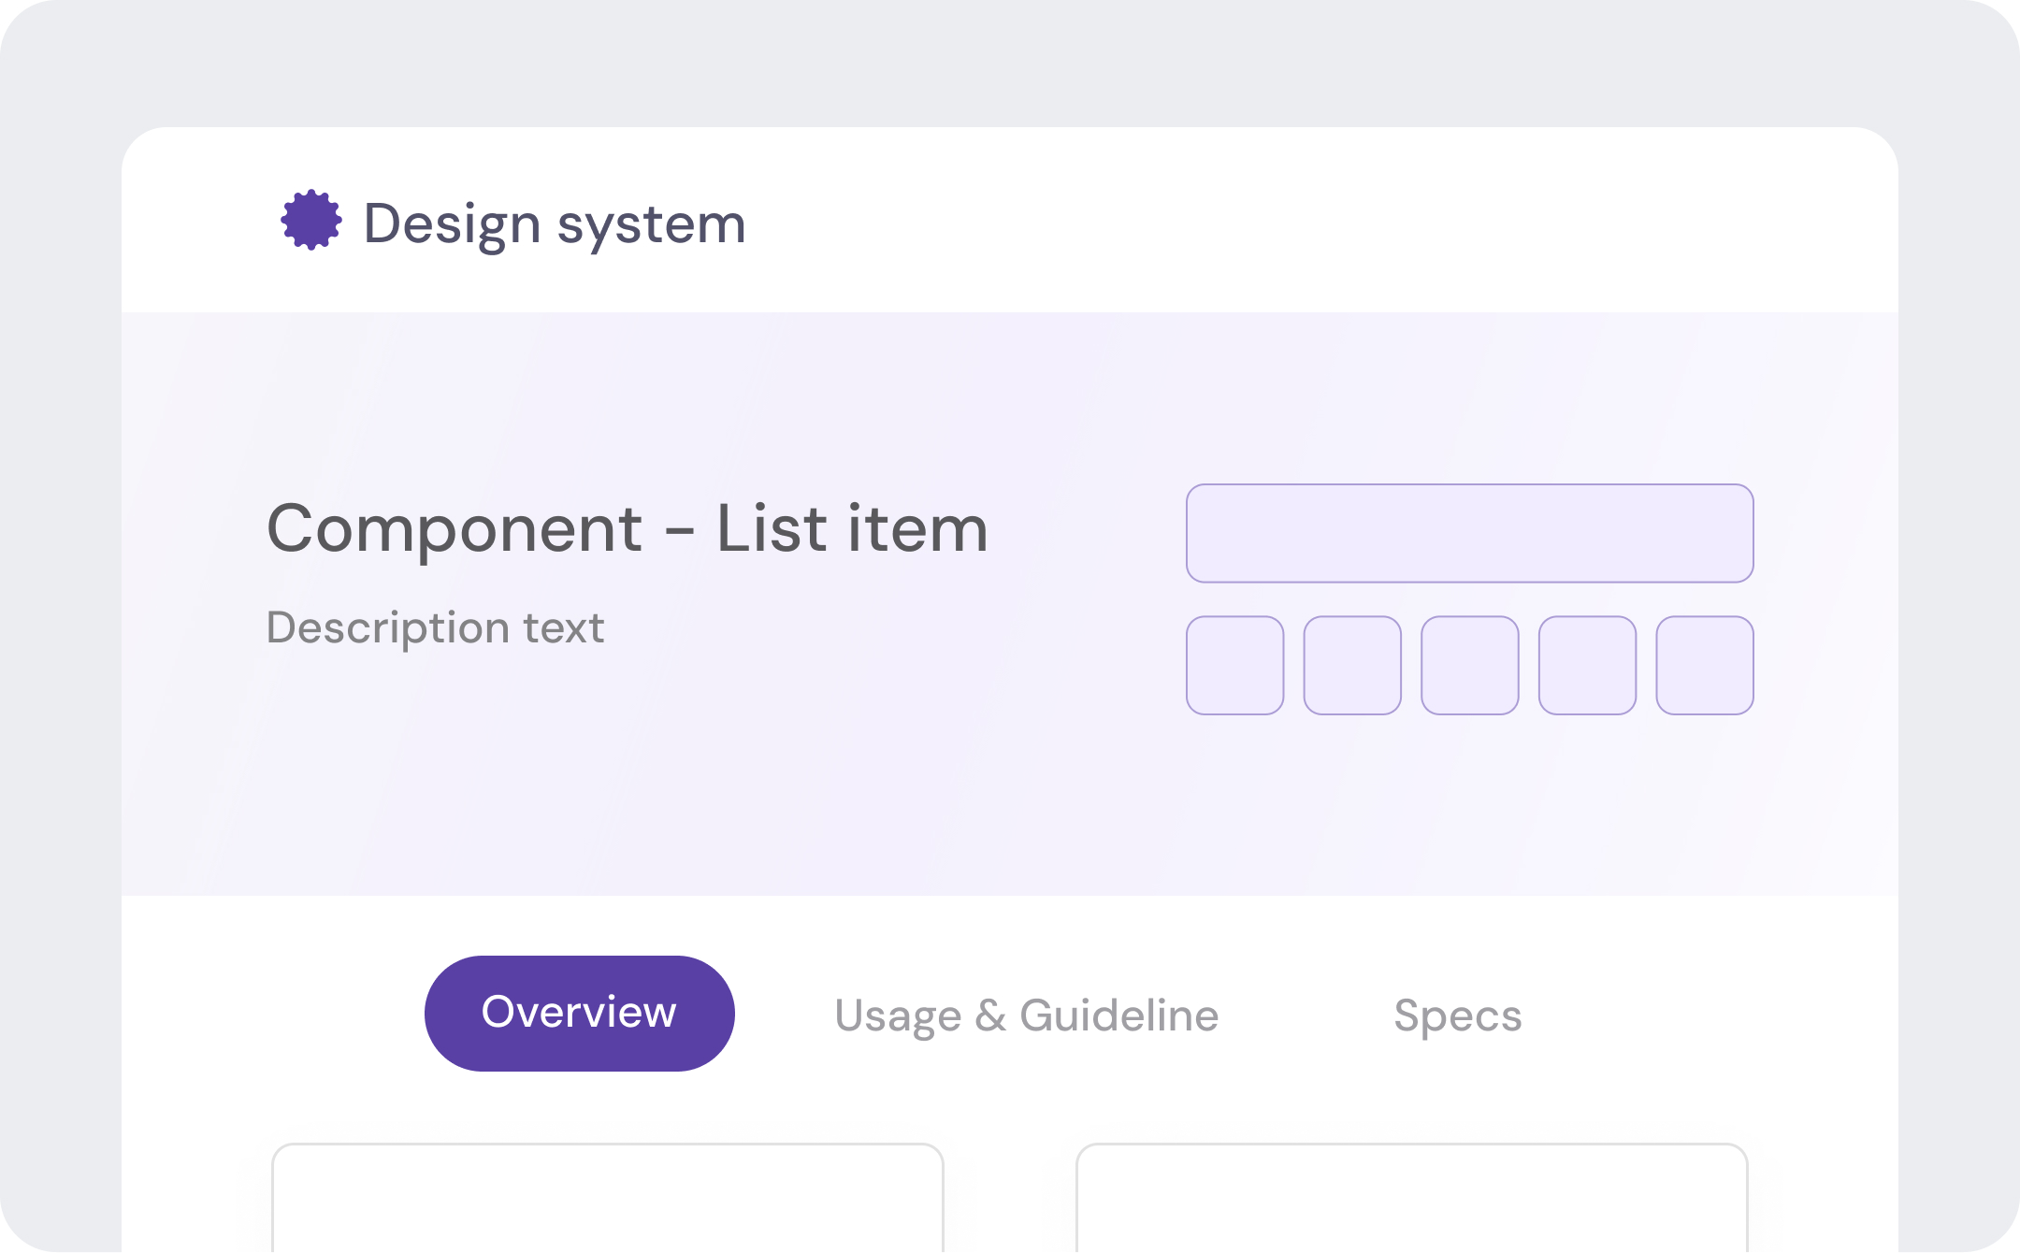Go to the Specs tab
Image resolution: width=2020 pixels, height=1253 pixels.
1457,1015
